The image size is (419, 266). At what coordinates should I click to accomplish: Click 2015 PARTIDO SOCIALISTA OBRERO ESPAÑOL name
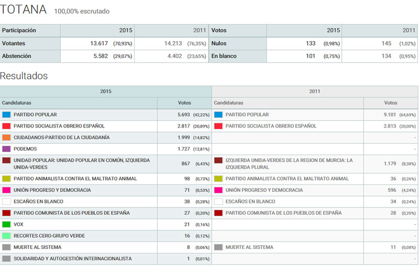pos(59,126)
